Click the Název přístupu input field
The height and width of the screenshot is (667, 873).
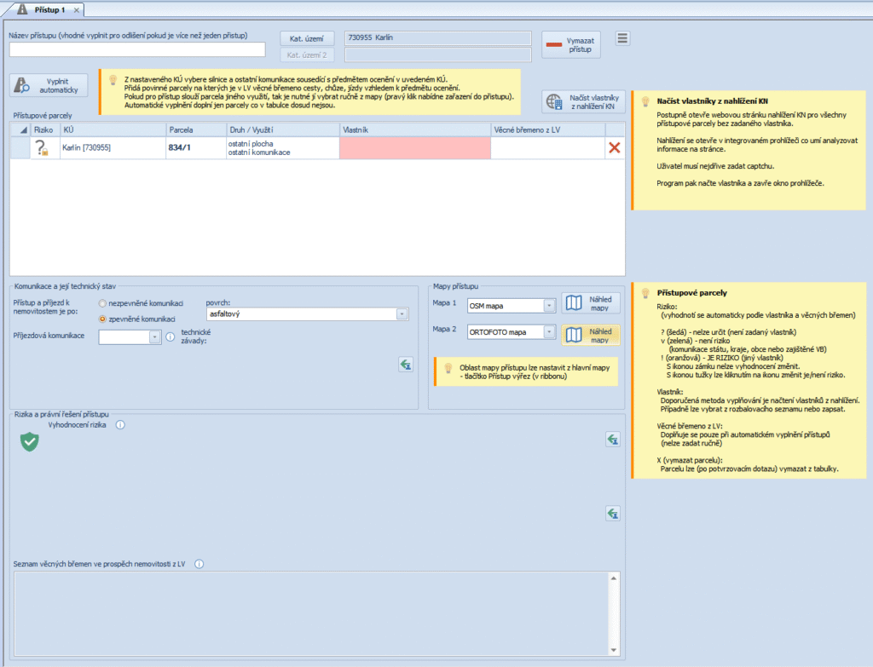point(137,50)
